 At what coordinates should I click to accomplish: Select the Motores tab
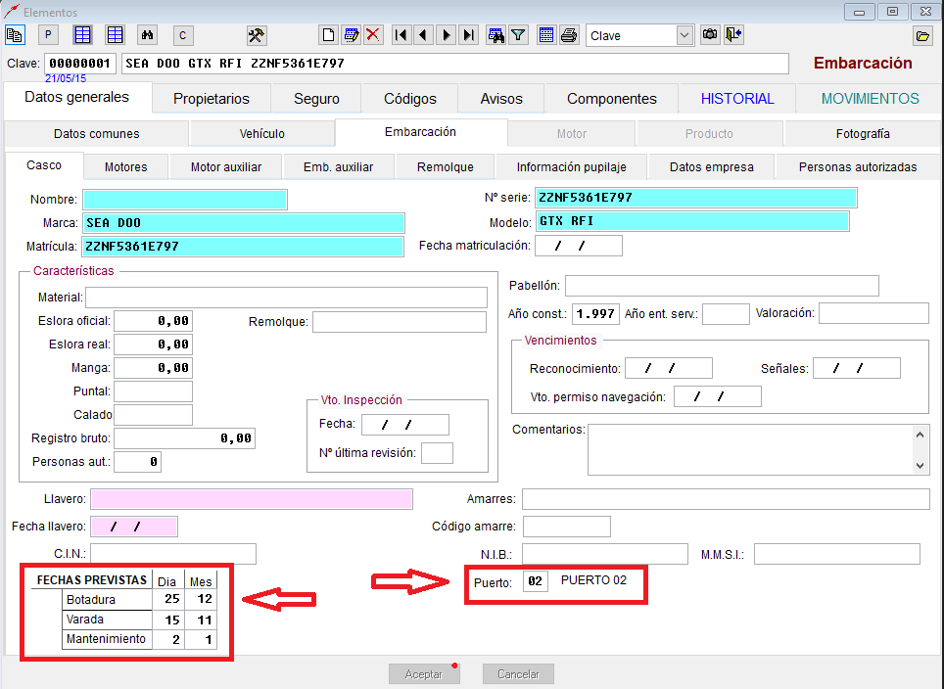click(125, 166)
